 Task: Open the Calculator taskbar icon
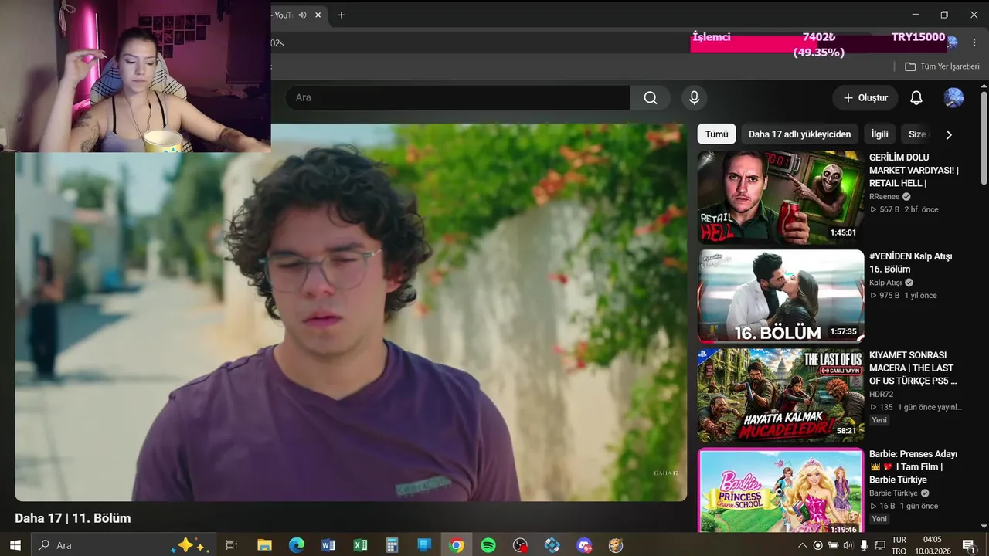point(393,545)
